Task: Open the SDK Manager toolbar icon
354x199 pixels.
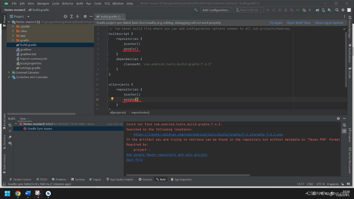Action: 329,10
